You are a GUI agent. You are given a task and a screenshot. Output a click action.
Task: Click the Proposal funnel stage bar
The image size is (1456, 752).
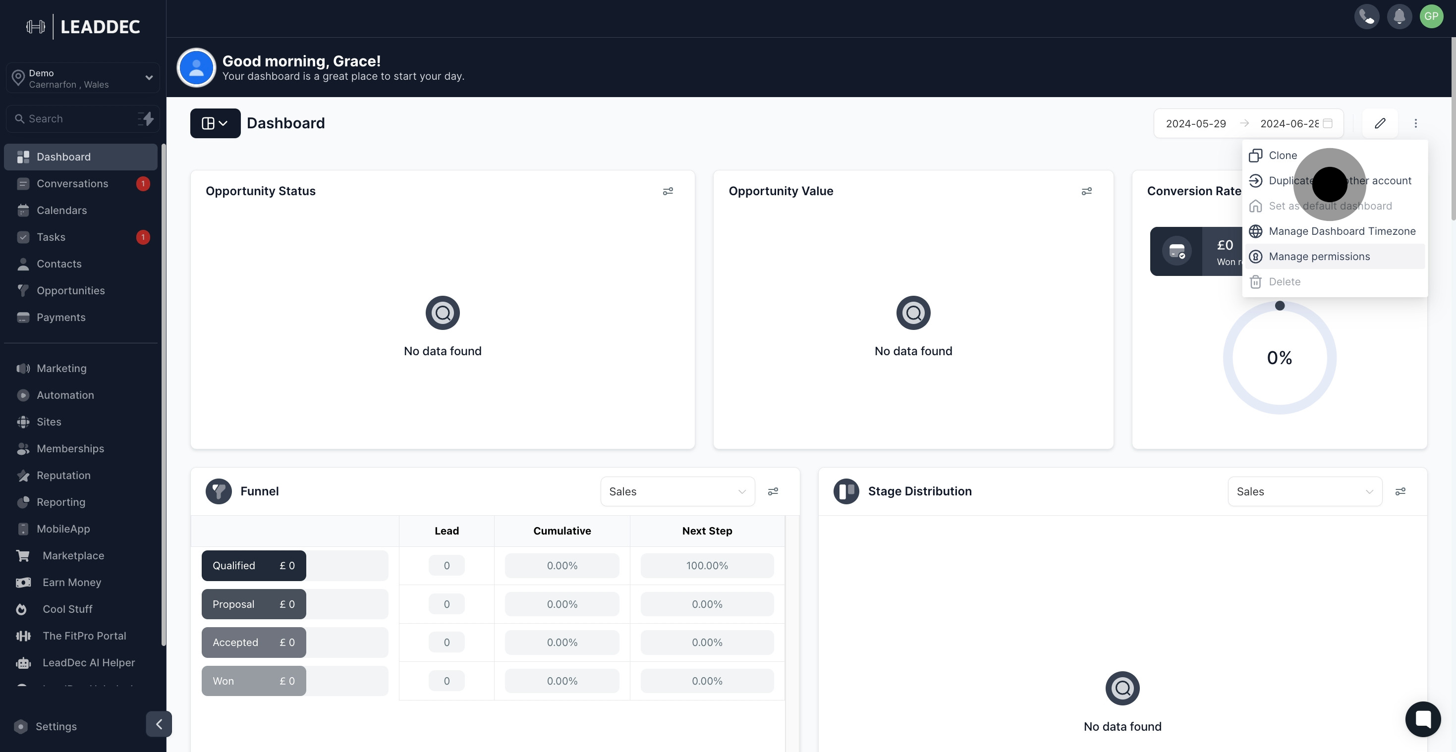pos(254,604)
